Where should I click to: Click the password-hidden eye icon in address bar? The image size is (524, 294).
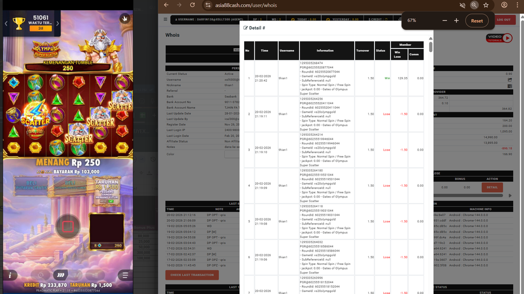[463, 5]
